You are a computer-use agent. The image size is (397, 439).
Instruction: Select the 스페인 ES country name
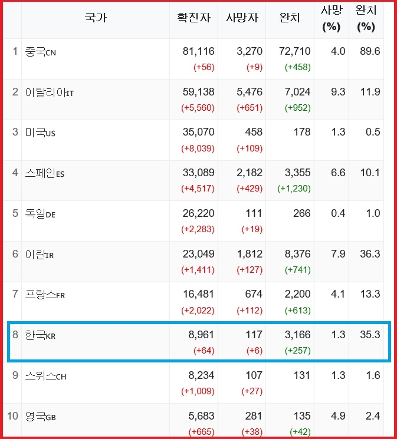click(x=45, y=173)
